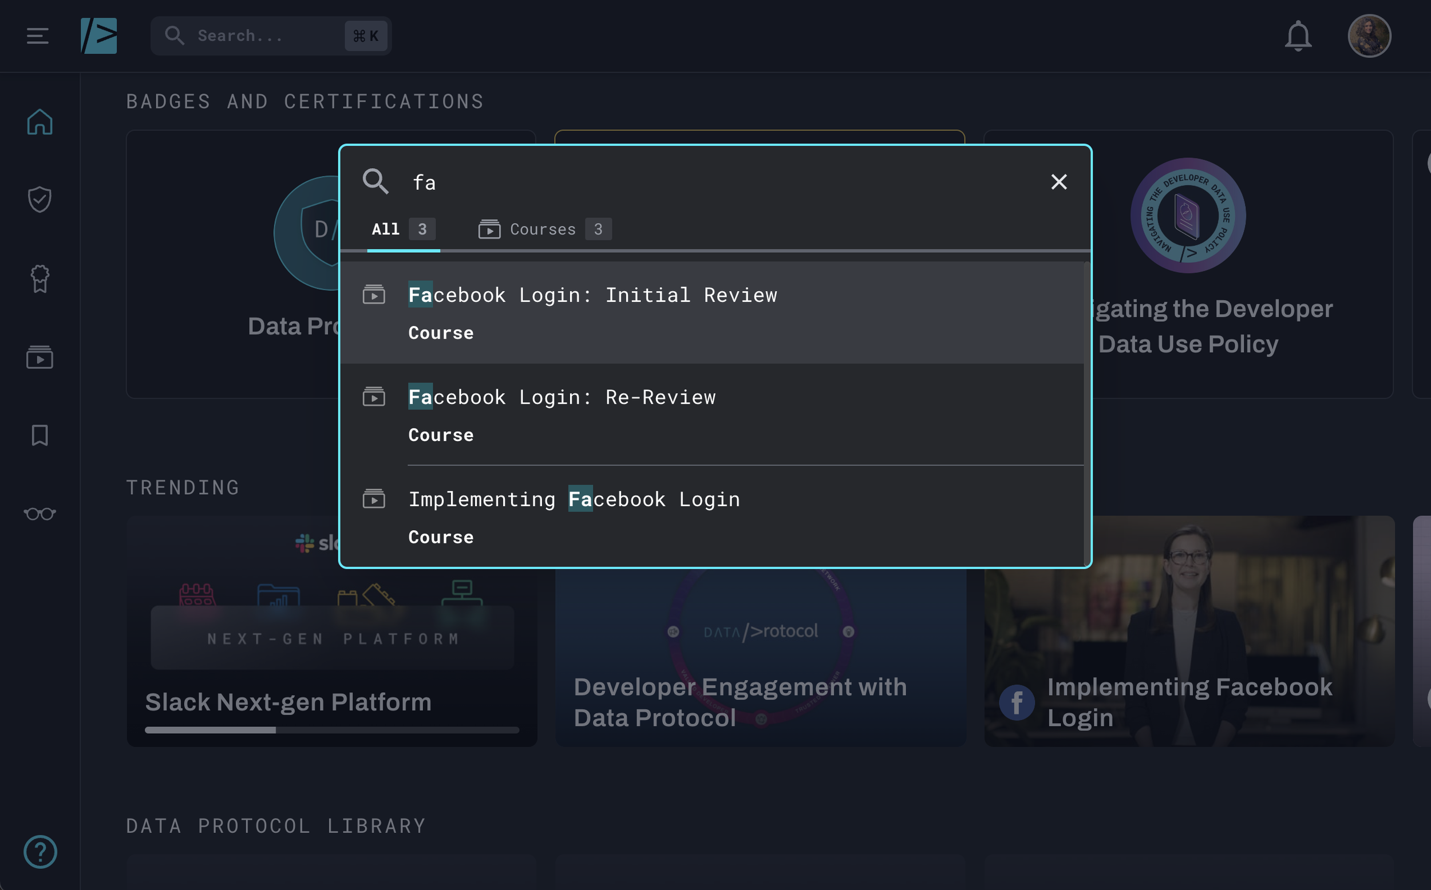The image size is (1431, 890).
Task: Click the search text field containing fa
Action: pos(707,182)
